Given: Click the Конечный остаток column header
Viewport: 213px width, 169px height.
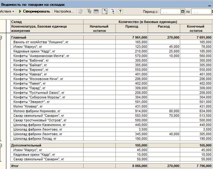Looking at the screenshot, I should [x=196, y=29].
